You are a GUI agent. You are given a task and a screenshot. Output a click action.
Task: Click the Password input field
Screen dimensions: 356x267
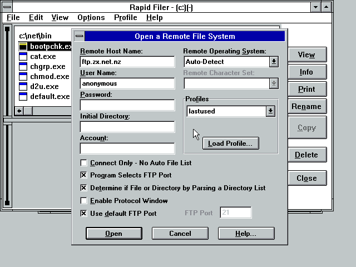click(x=127, y=105)
